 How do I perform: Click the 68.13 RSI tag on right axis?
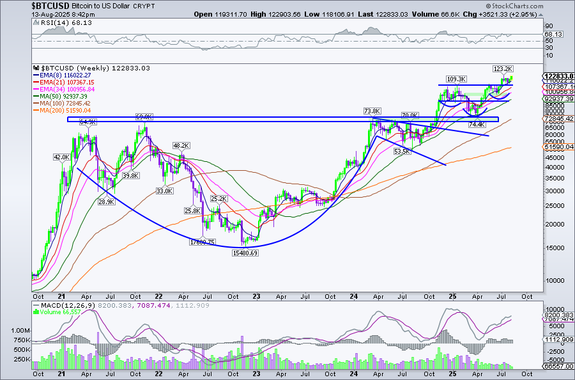553,34
